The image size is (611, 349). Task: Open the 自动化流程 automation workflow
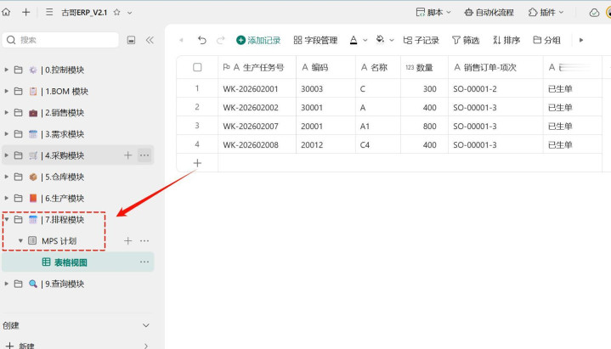(x=489, y=13)
